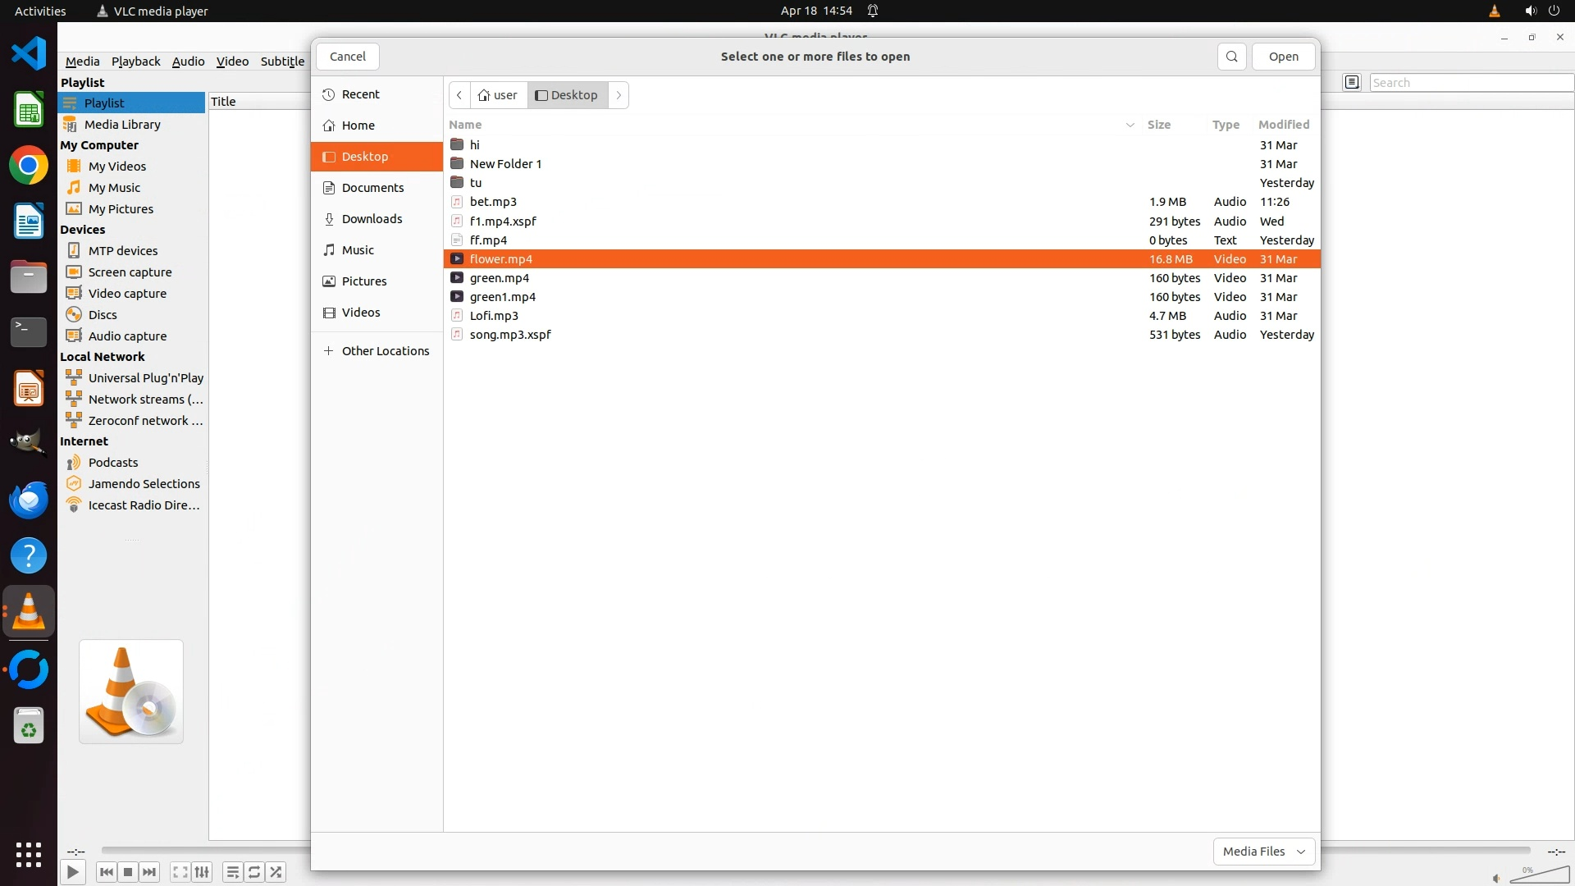Click the search icon in file dialog
The image size is (1575, 886).
pyautogui.click(x=1231, y=57)
